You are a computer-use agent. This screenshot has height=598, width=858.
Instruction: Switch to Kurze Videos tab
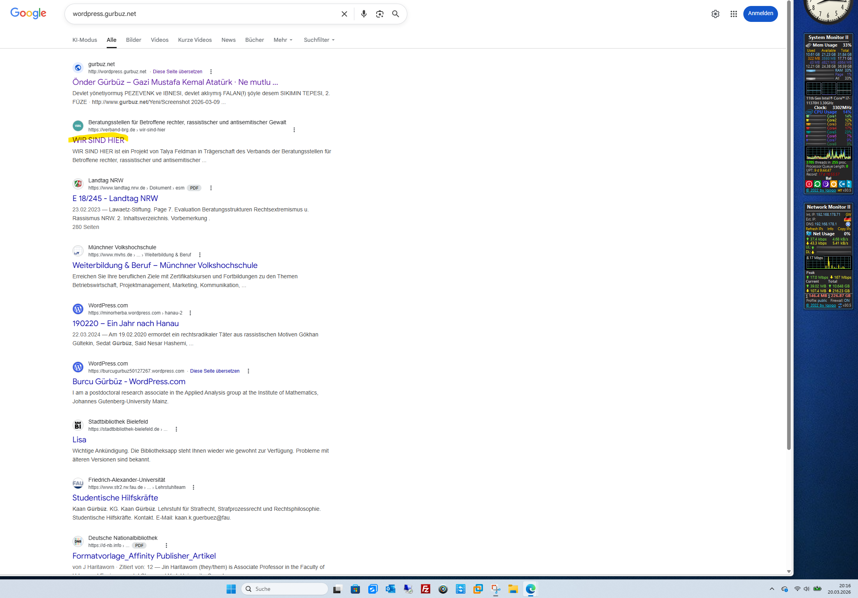click(195, 40)
